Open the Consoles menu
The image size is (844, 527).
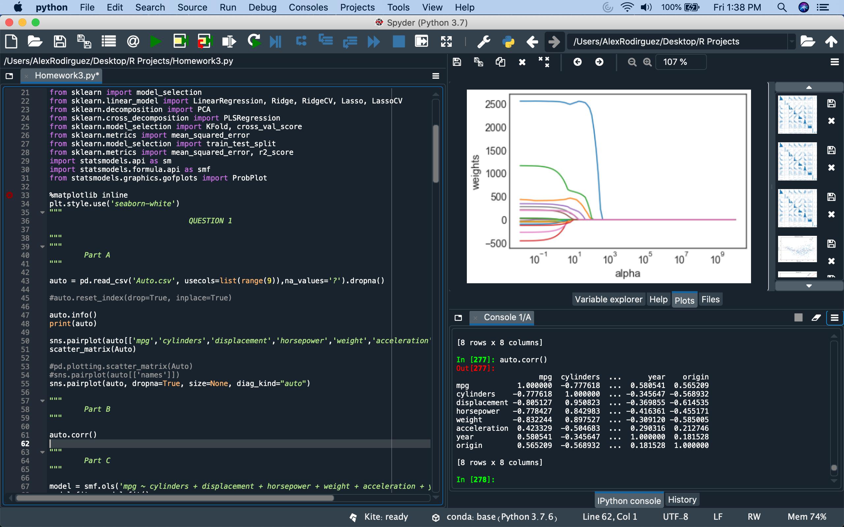(308, 7)
